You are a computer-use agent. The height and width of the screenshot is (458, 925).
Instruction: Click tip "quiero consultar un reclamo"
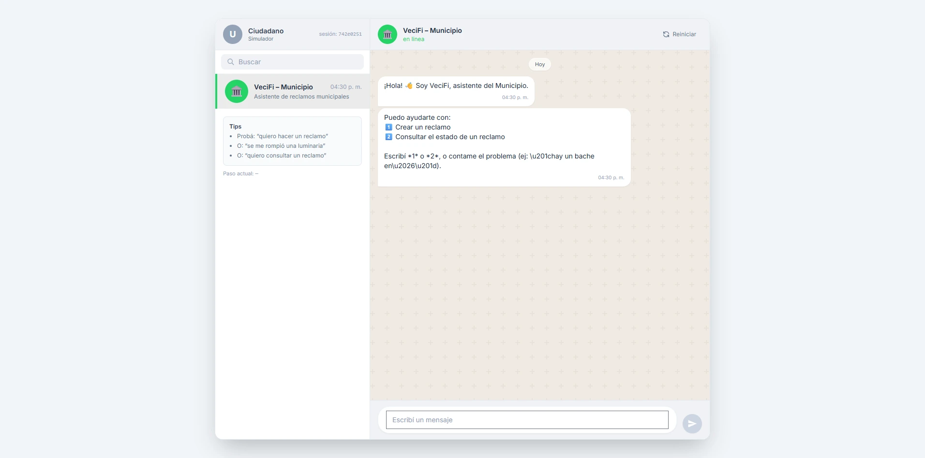282,156
